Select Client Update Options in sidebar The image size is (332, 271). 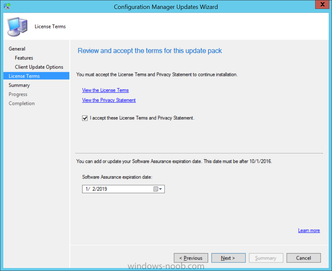[x=39, y=67]
